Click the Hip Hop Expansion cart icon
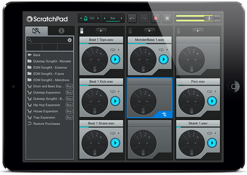The height and width of the screenshot is (175, 247). click(30, 105)
